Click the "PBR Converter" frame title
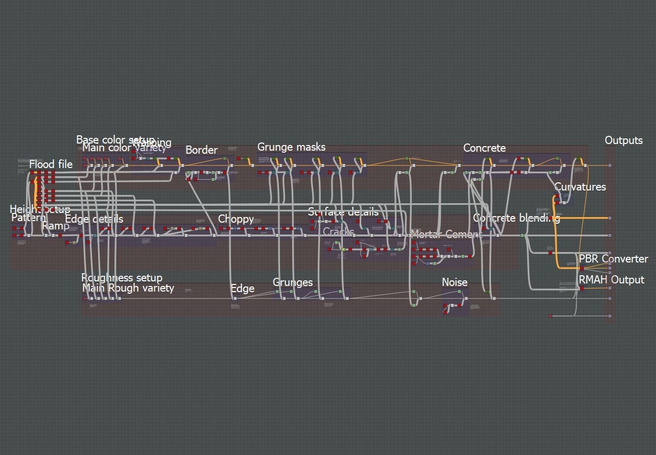The image size is (656, 455). tap(613, 259)
